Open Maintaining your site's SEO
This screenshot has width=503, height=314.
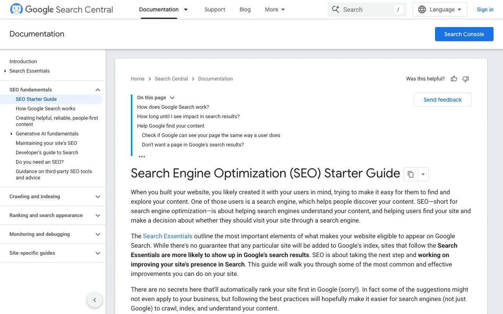(46, 143)
